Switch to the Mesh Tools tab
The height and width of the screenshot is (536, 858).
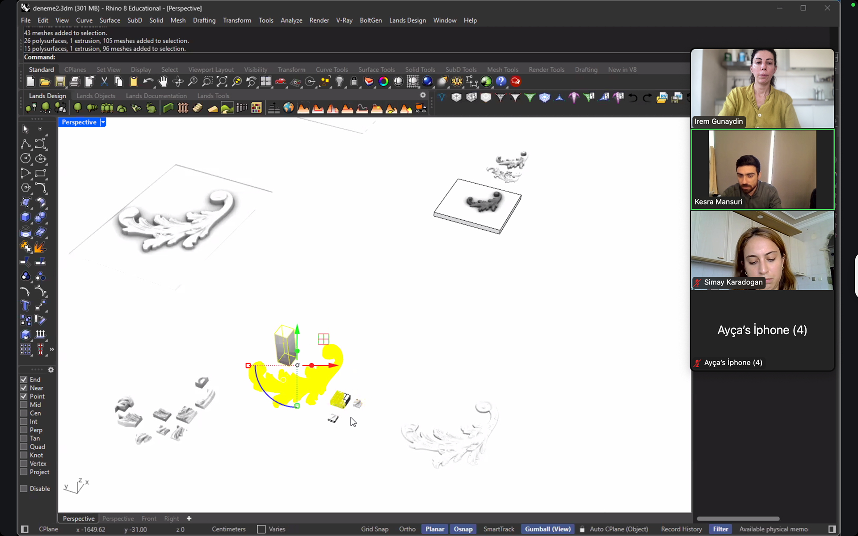coord(502,70)
